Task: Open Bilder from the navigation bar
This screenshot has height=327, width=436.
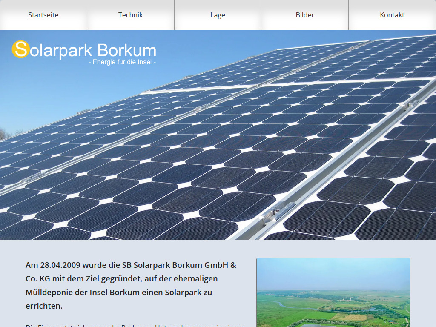Action: (x=305, y=15)
